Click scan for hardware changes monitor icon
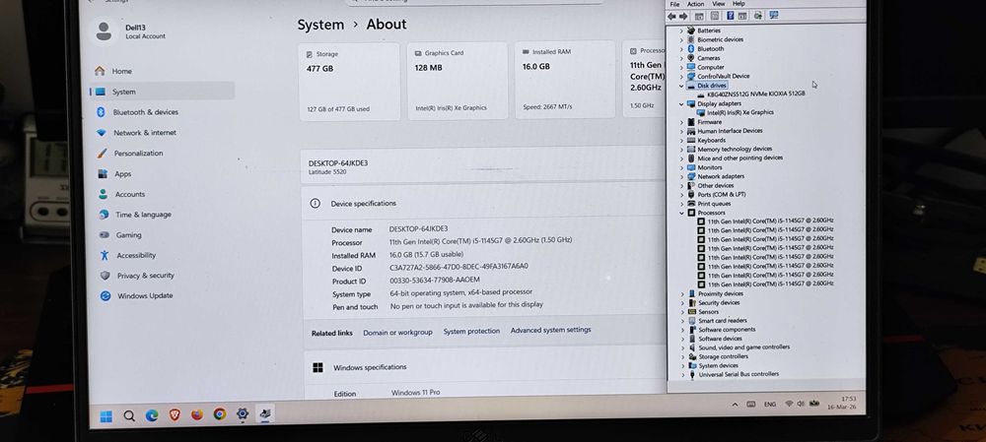 pos(773,15)
